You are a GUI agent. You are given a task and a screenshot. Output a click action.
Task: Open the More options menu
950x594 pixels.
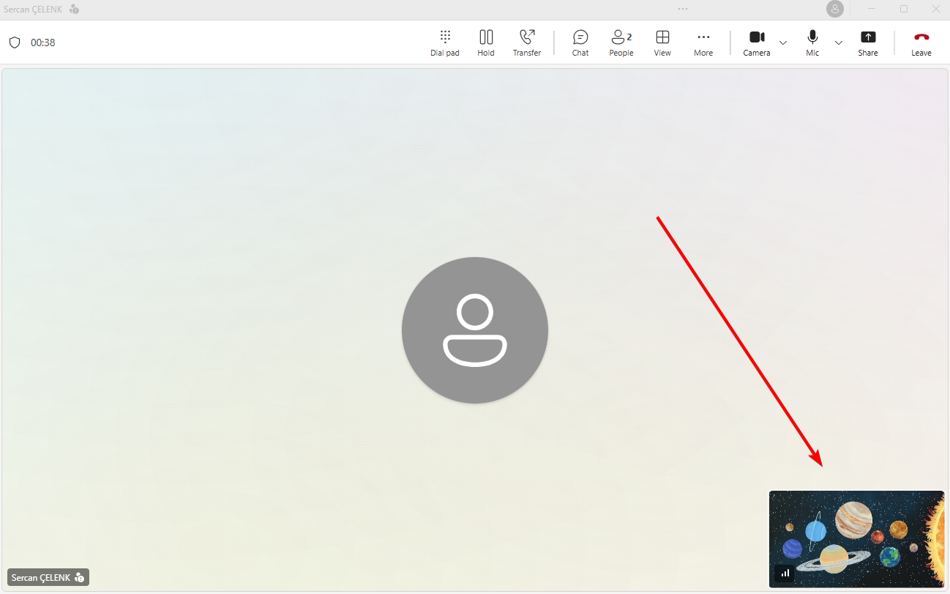703,42
